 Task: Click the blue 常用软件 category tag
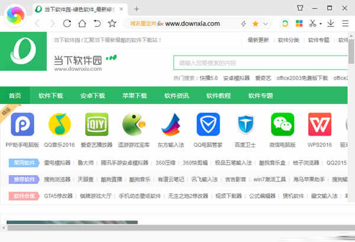(x=24, y=163)
